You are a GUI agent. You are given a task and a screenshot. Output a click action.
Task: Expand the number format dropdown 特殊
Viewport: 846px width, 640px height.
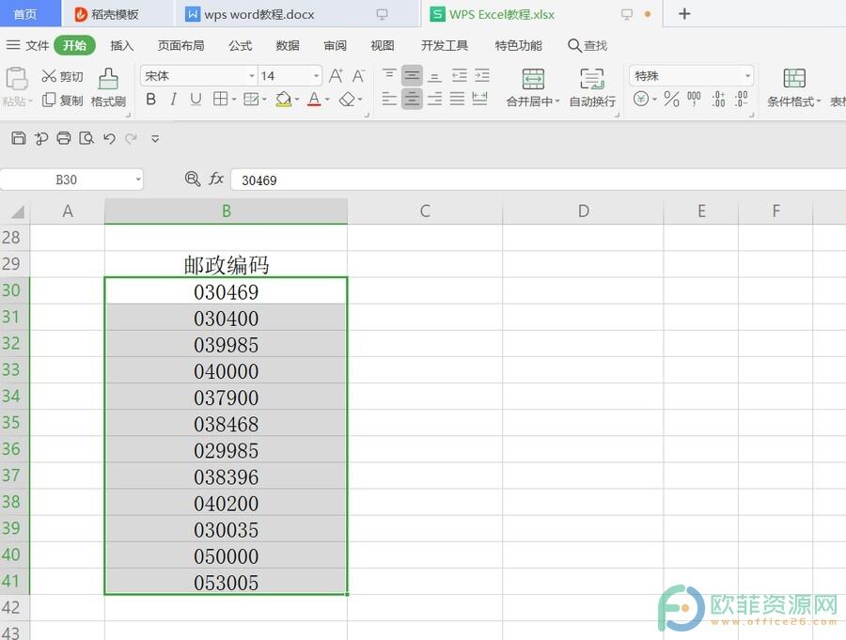[x=747, y=76]
